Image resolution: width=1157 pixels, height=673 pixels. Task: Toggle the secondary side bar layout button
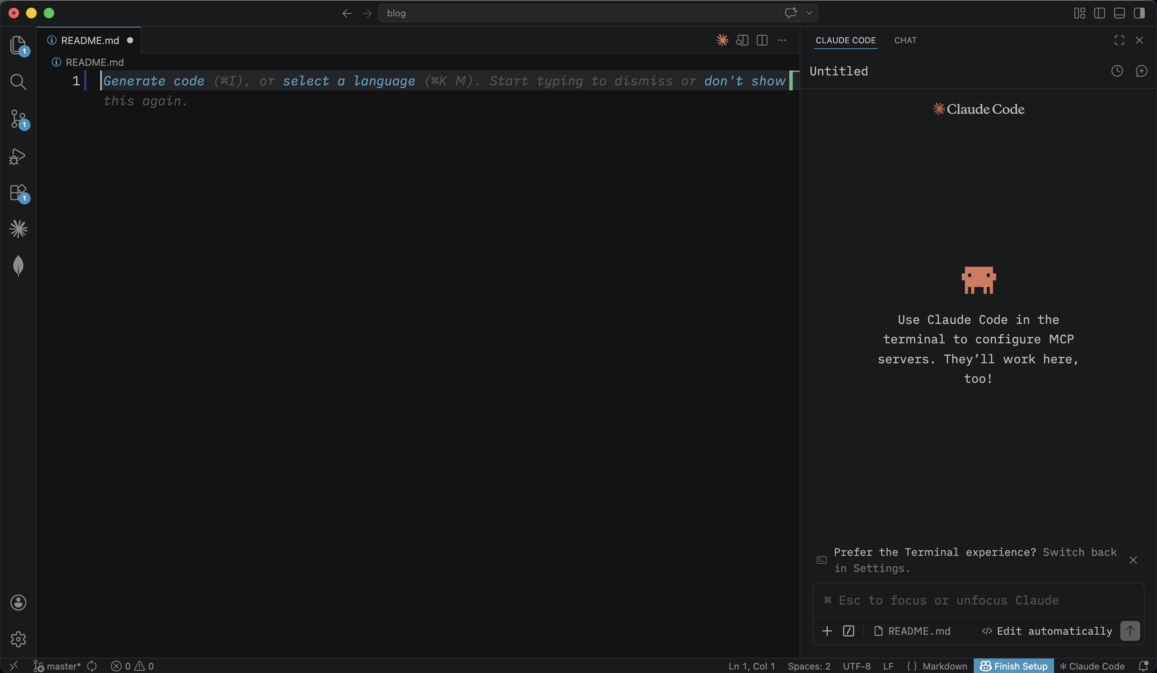click(x=1139, y=13)
